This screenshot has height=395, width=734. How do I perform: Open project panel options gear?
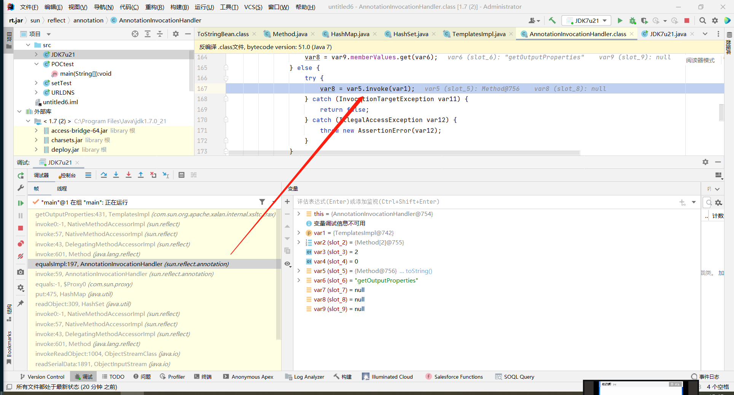(x=175, y=34)
